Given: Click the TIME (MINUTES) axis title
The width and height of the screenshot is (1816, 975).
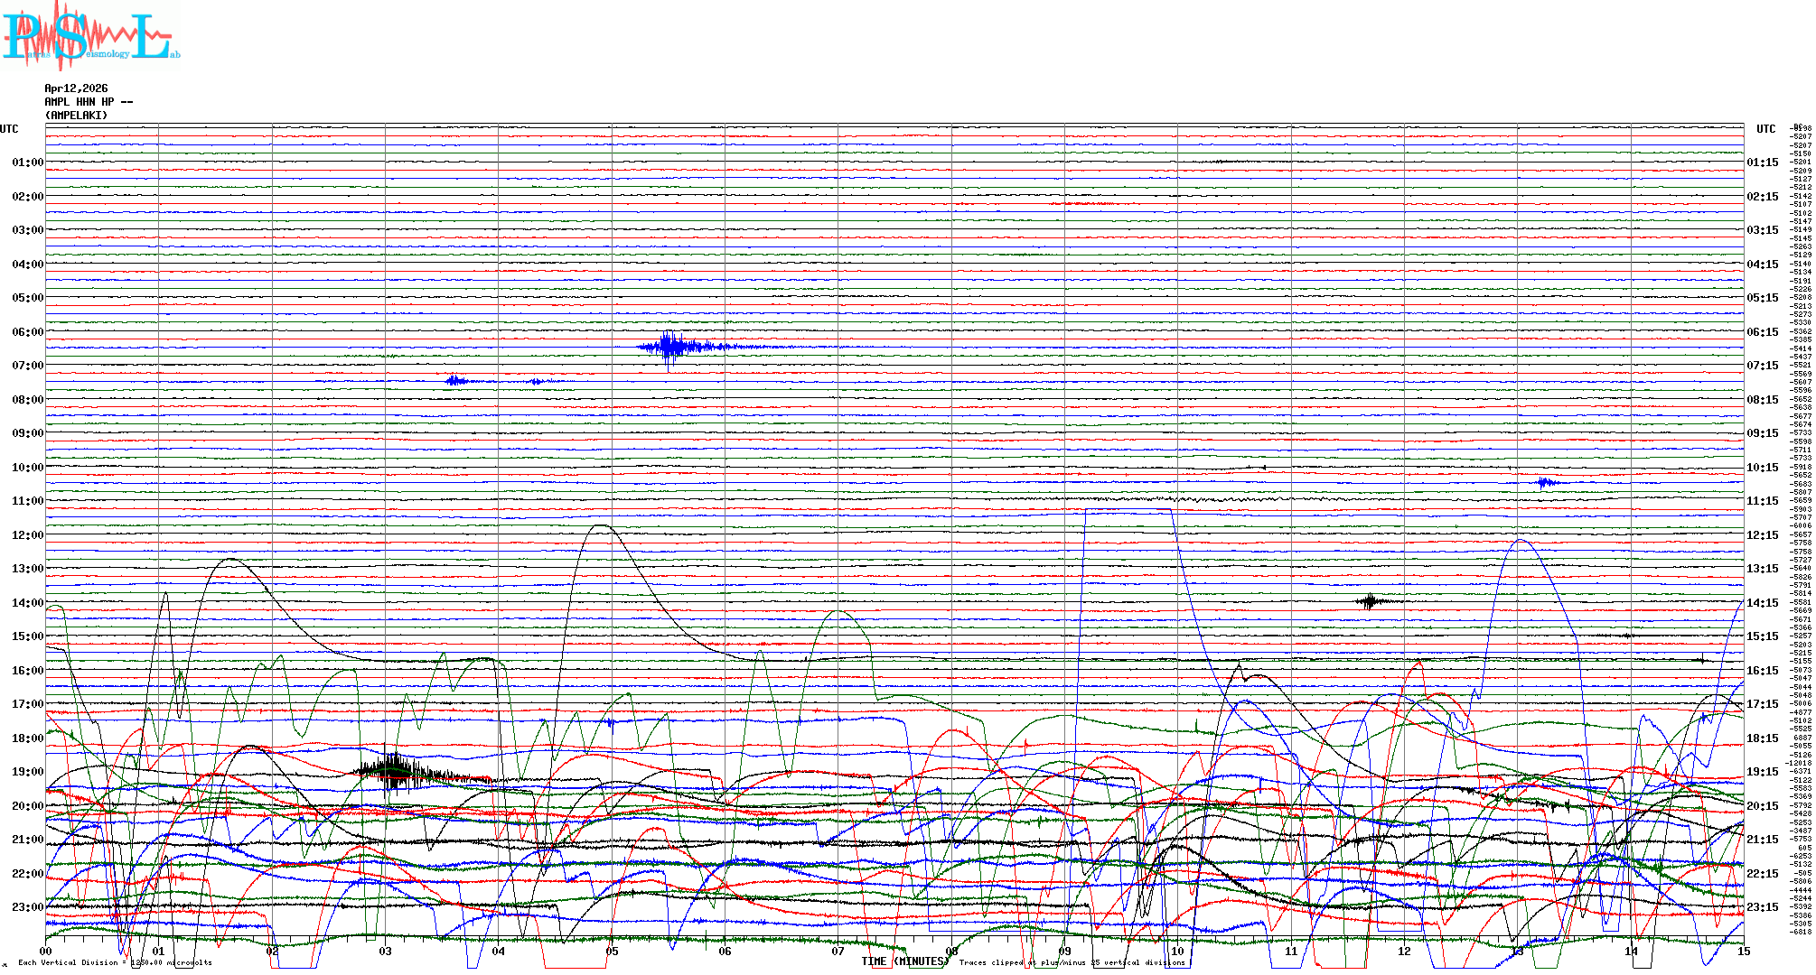Looking at the screenshot, I should (905, 961).
